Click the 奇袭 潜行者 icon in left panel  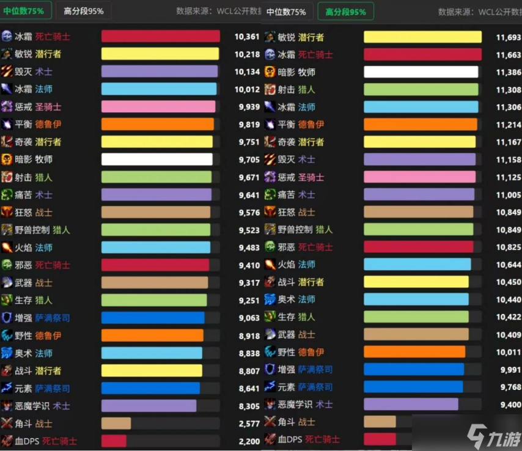click(7, 142)
